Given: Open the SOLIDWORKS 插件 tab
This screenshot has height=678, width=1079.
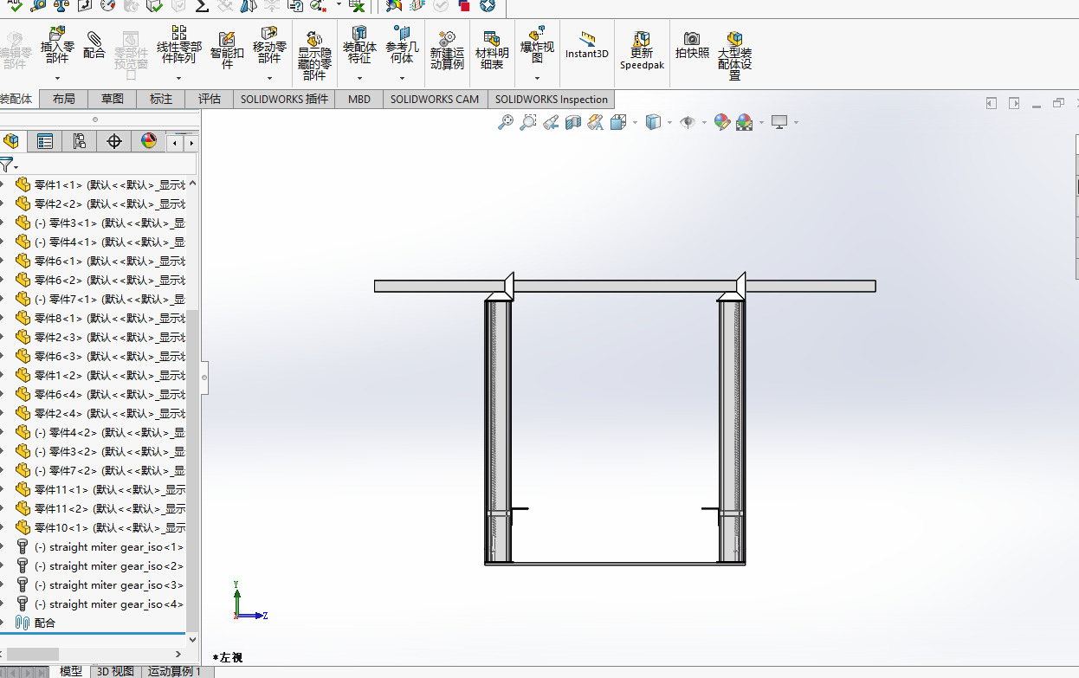Looking at the screenshot, I should [285, 99].
